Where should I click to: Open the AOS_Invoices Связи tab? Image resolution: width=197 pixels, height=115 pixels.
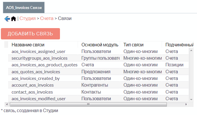click(24, 8)
